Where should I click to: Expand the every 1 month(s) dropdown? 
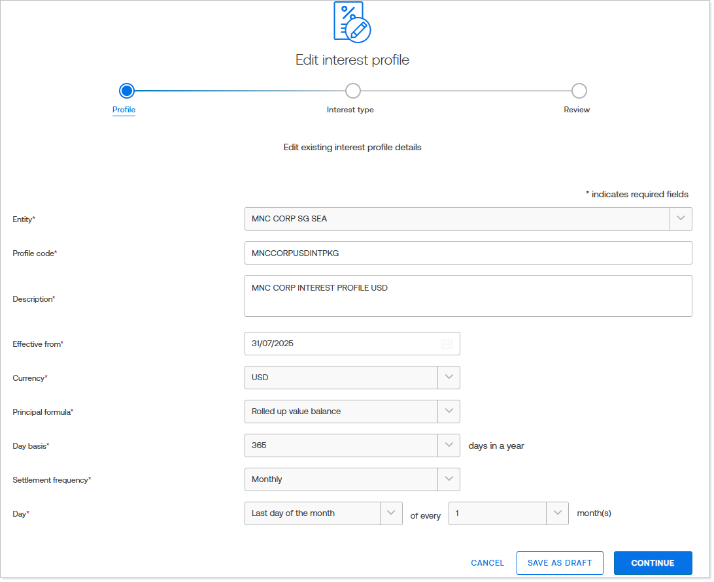557,513
